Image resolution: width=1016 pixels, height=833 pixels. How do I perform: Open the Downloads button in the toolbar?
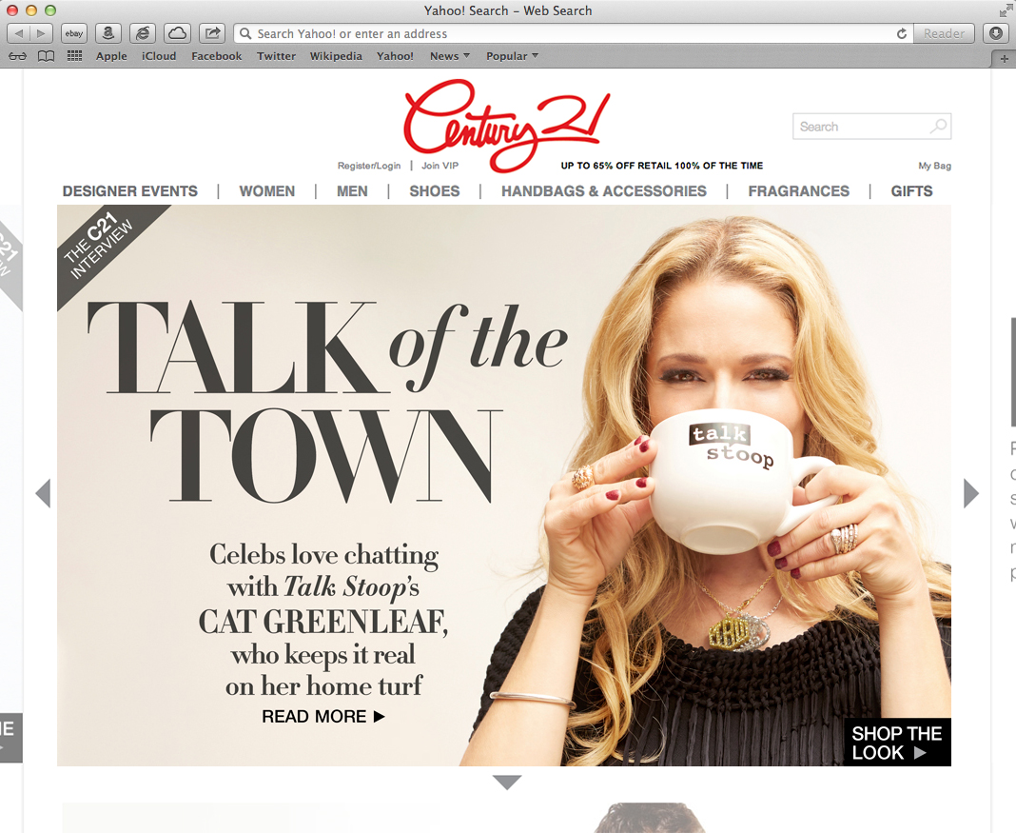(x=996, y=33)
